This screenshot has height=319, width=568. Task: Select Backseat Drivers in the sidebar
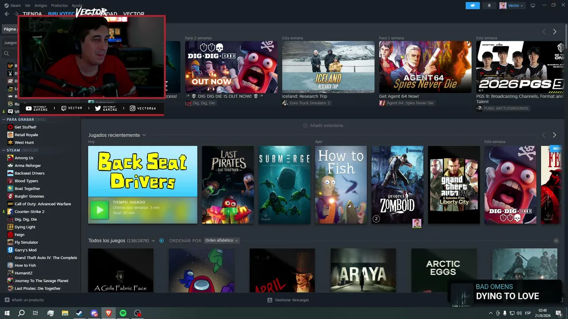tap(29, 173)
